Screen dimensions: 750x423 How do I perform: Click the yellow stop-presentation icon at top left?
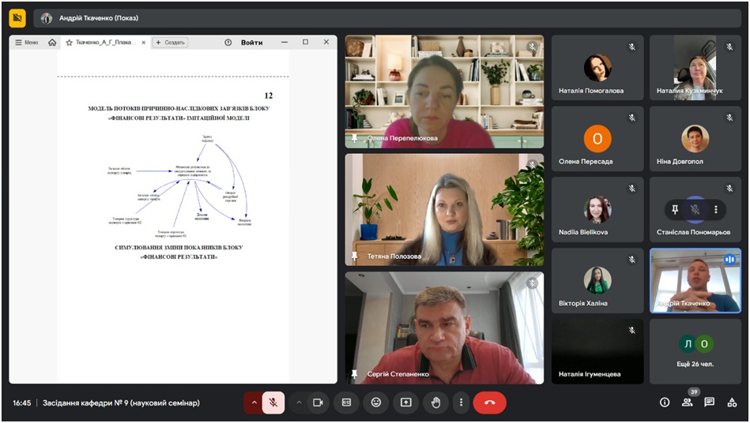[17, 18]
